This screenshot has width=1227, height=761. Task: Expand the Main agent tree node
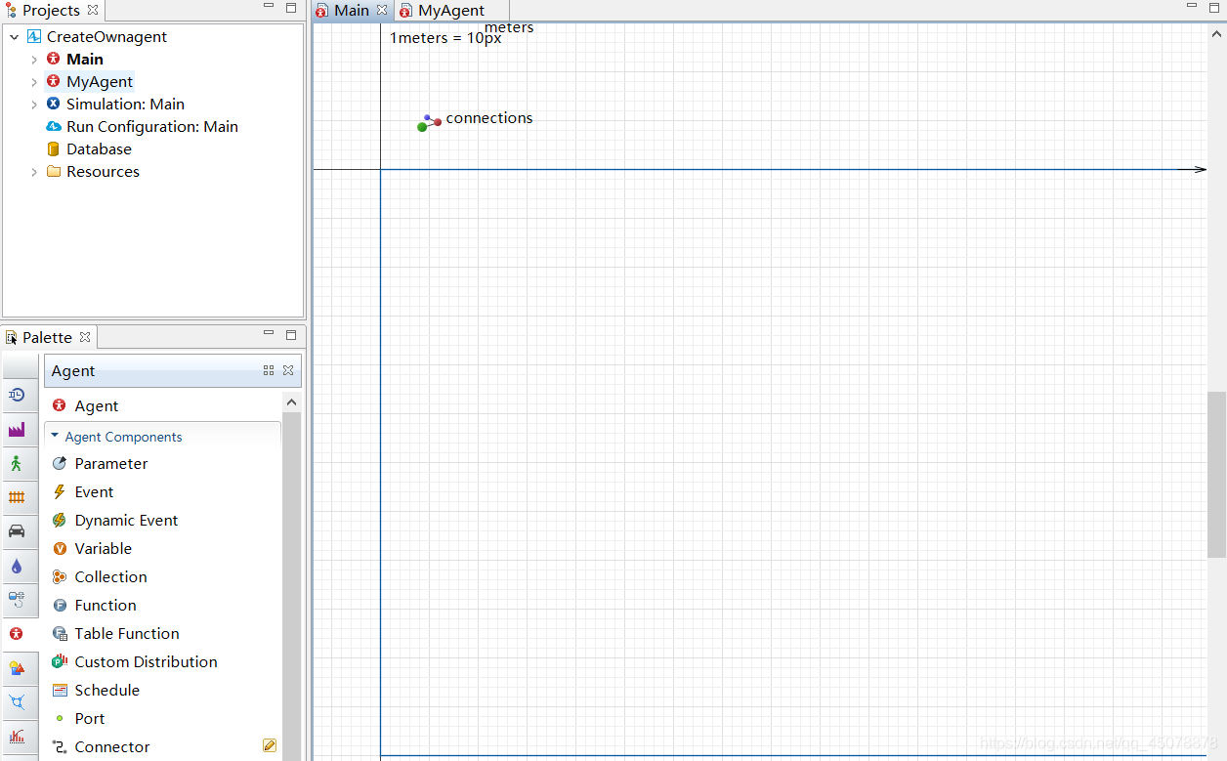pyautogui.click(x=34, y=60)
